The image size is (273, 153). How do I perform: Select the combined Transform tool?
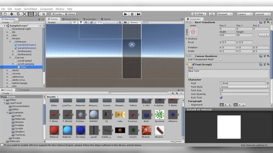pyautogui.click(x=37, y=14)
